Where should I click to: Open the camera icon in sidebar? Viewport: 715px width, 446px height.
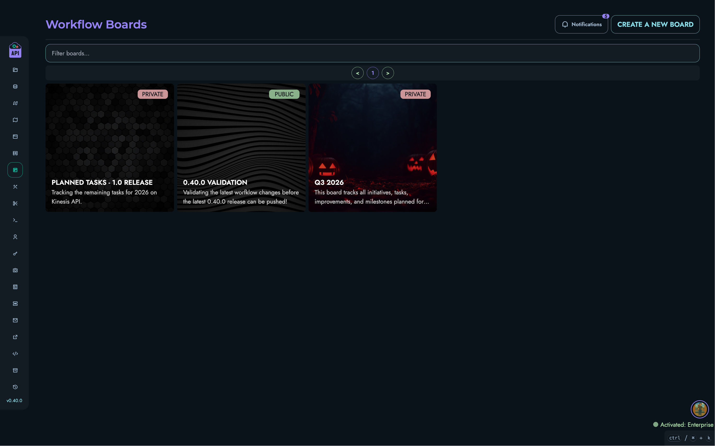(x=15, y=270)
